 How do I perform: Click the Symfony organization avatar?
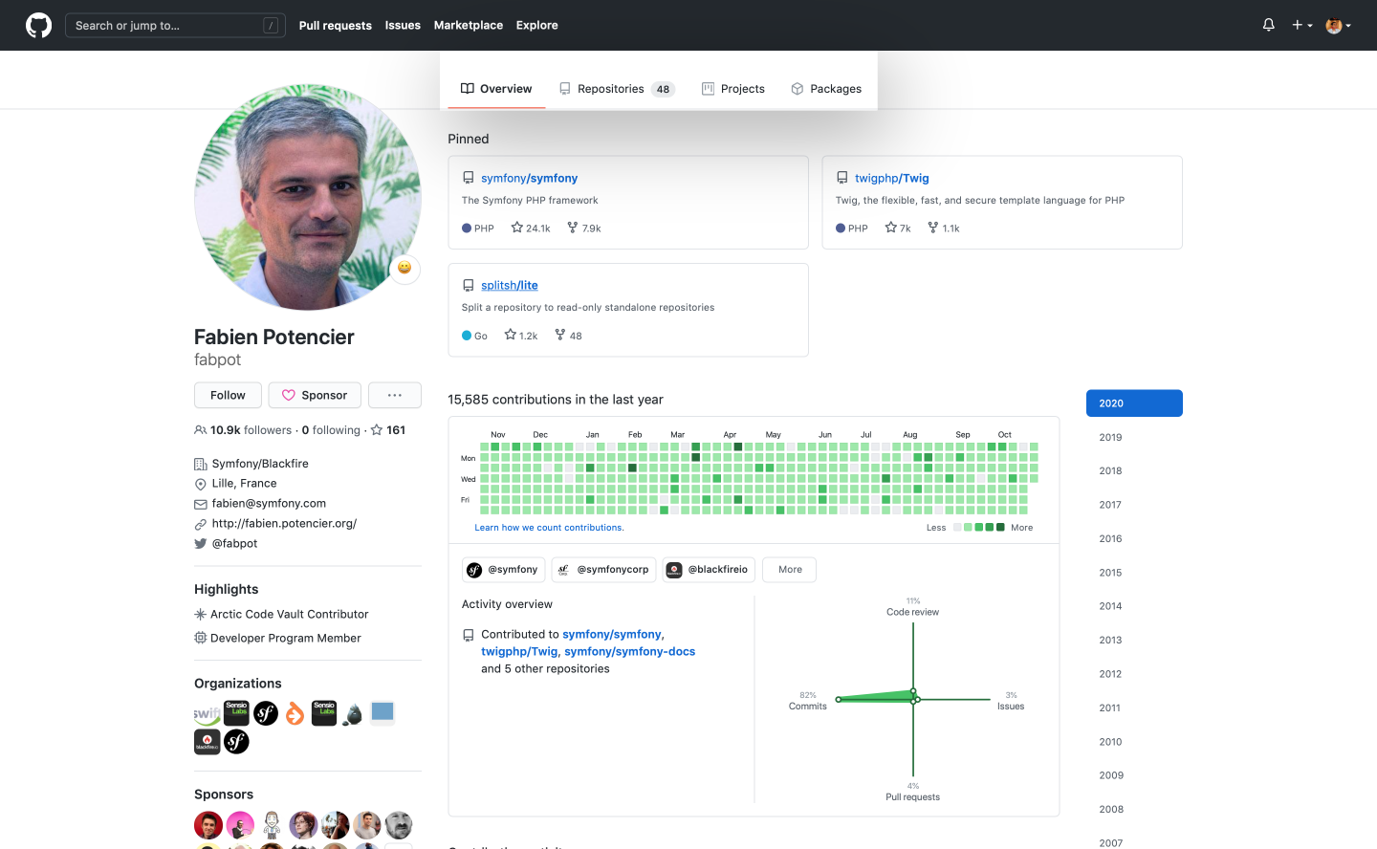tap(266, 712)
